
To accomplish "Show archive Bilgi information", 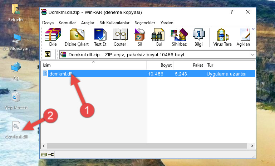I will click(198, 37).
